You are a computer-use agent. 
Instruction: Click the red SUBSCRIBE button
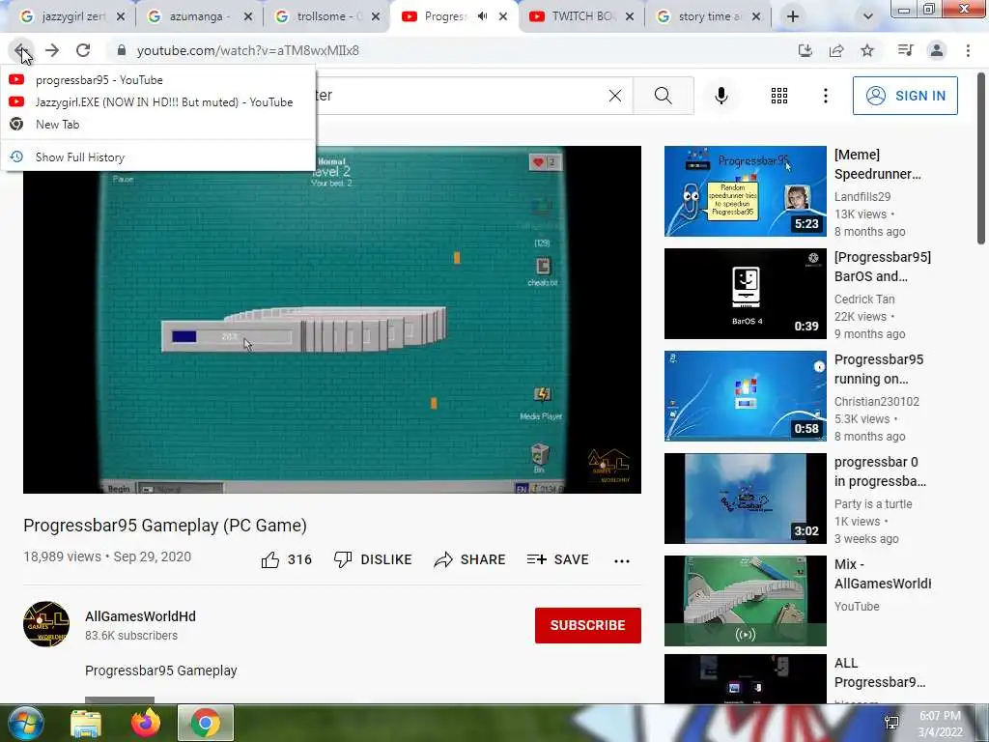(588, 625)
